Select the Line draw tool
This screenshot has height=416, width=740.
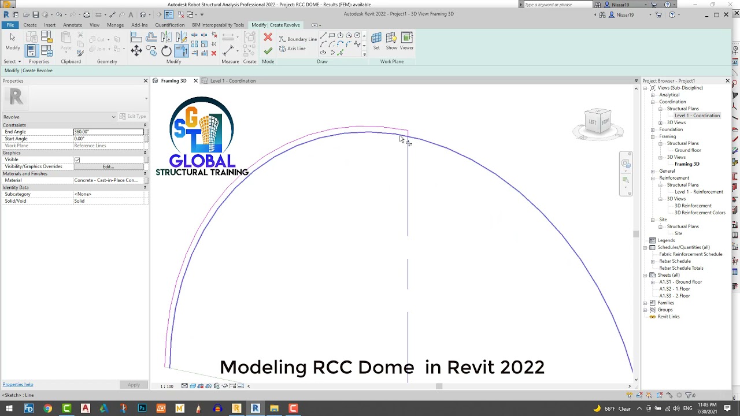(323, 36)
